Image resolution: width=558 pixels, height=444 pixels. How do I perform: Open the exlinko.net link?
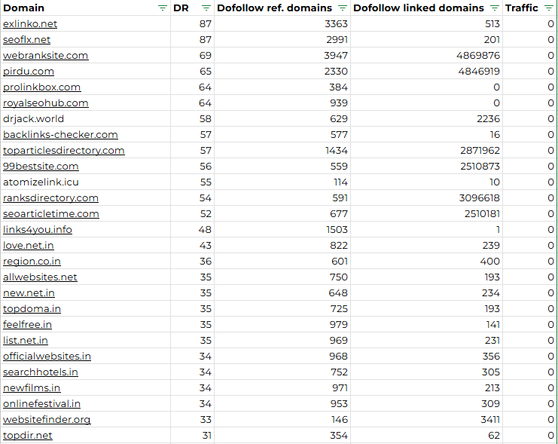pyautogui.click(x=30, y=24)
